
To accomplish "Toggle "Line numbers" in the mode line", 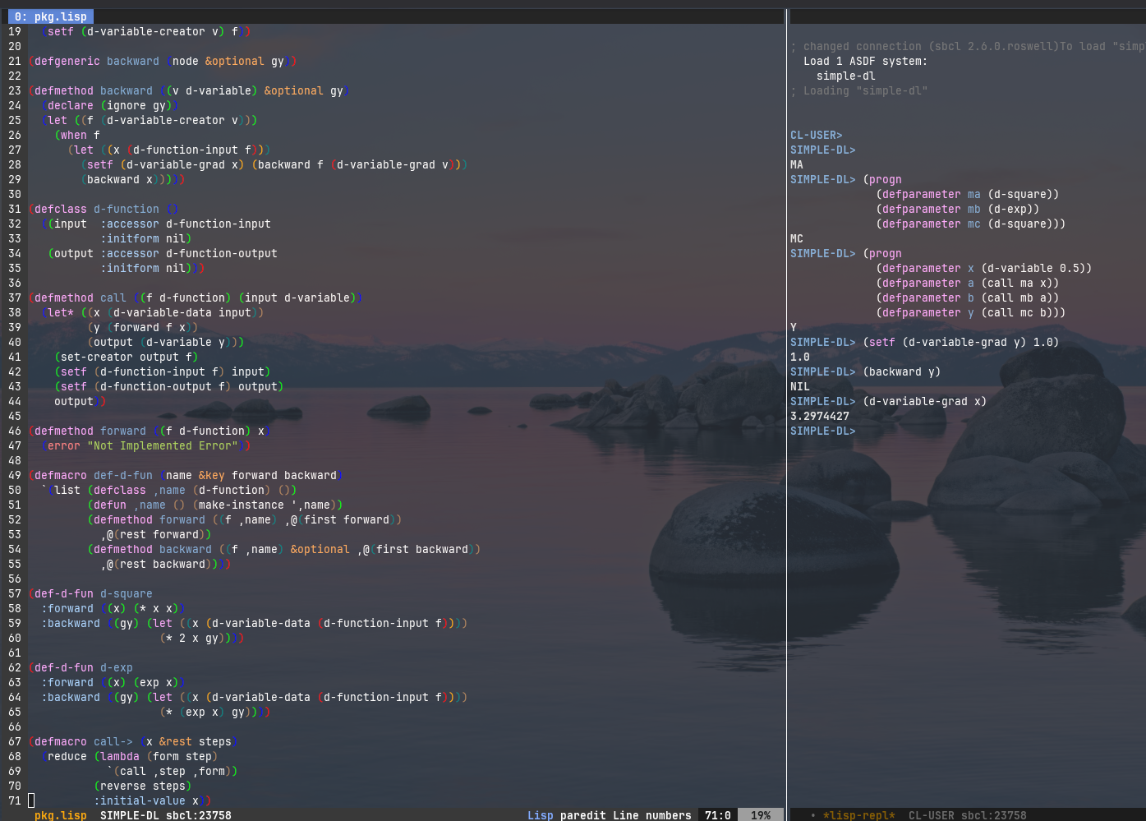I will (x=651, y=815).
